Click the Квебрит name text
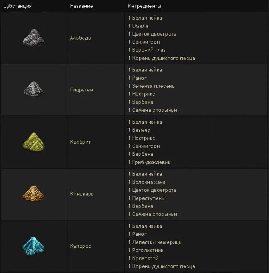Image resolution: width=269 pixels, height=273 pixels. click(x=80, y=142)
